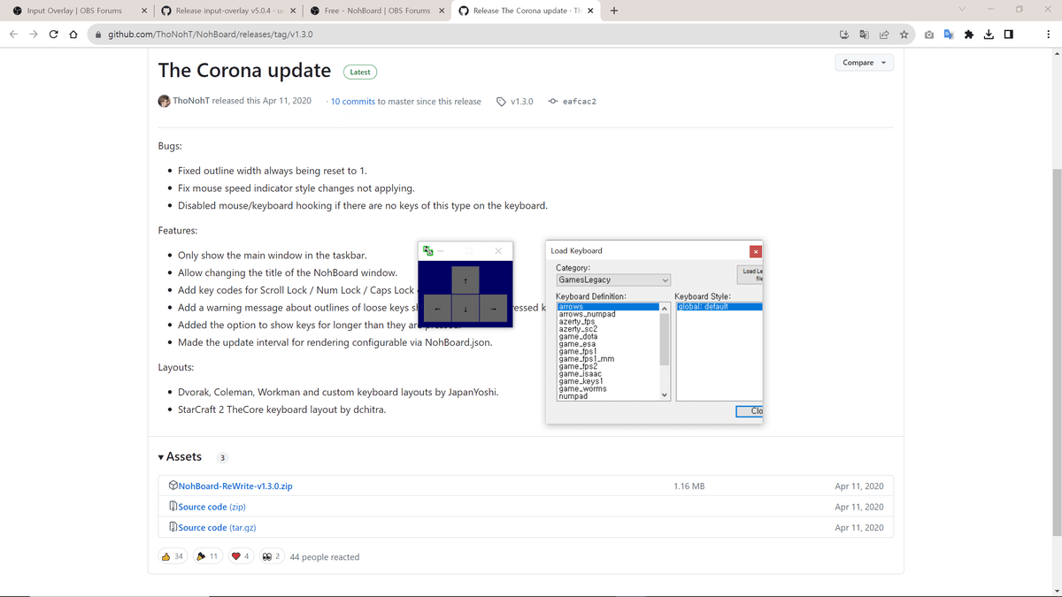This screenshot has height=597, width=1062.
Task: Click the install app icon in address bar
Action: click(x=844, y=34)
